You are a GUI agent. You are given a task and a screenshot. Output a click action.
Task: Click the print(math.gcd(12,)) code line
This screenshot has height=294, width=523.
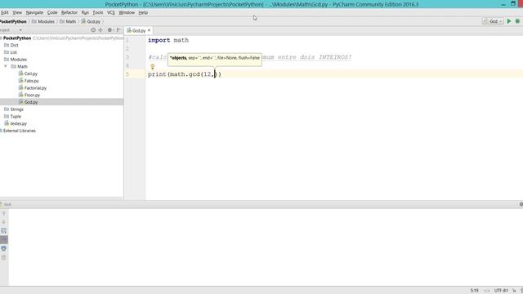click(x=185, y=74)
